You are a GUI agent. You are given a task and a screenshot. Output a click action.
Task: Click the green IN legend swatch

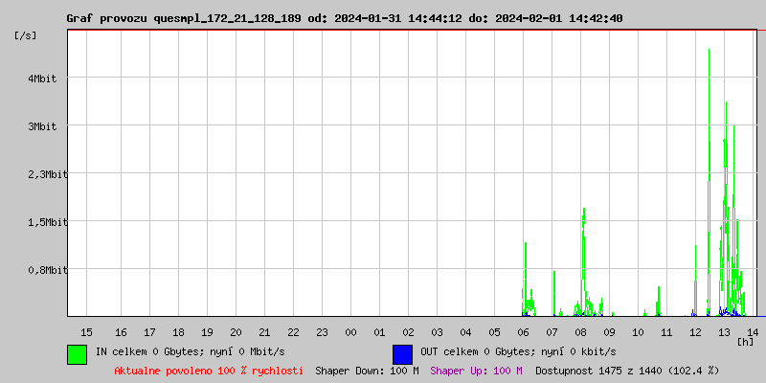77,353
